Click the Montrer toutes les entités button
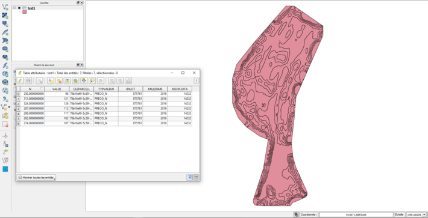 point(36,178)
